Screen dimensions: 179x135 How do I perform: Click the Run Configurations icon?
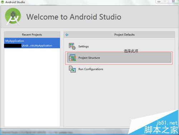(72, 69)
